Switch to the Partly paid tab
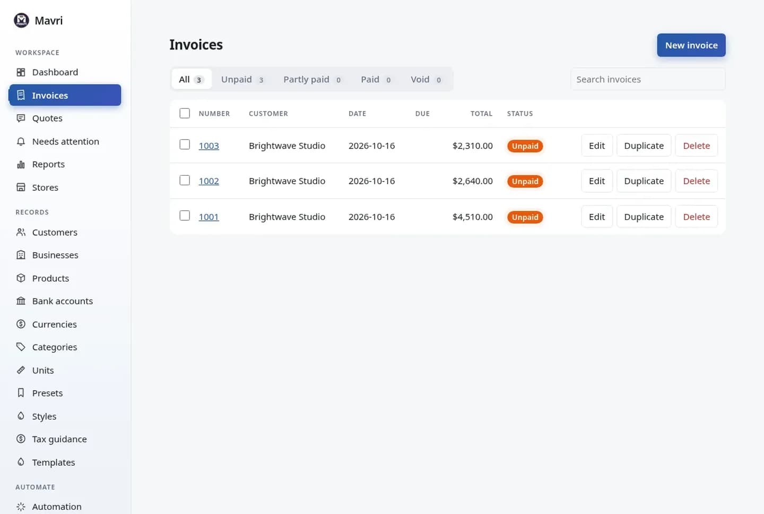This screenshot has height=514, width=764. tap(312, 79)
